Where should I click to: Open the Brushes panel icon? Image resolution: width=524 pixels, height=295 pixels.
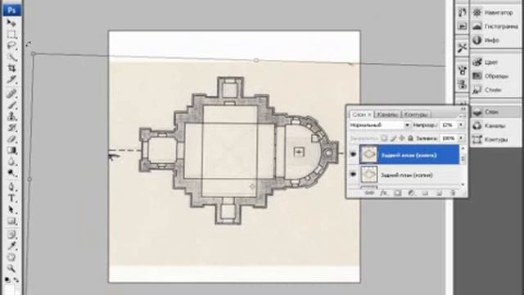click(462, 70)
